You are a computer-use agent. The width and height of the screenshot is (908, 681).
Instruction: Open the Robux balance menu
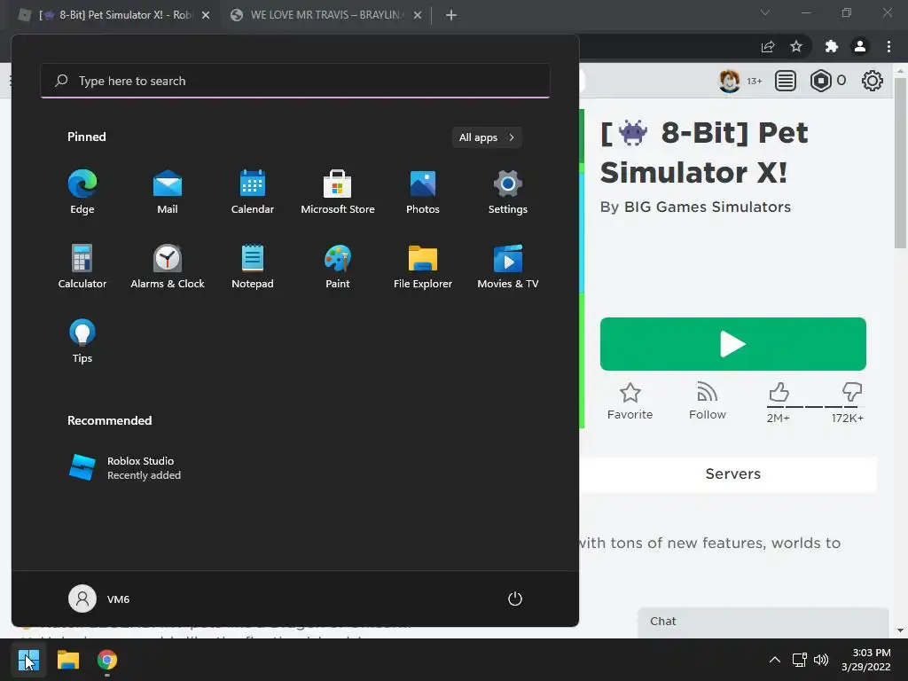pyautogui.click(x=828, y=81)
